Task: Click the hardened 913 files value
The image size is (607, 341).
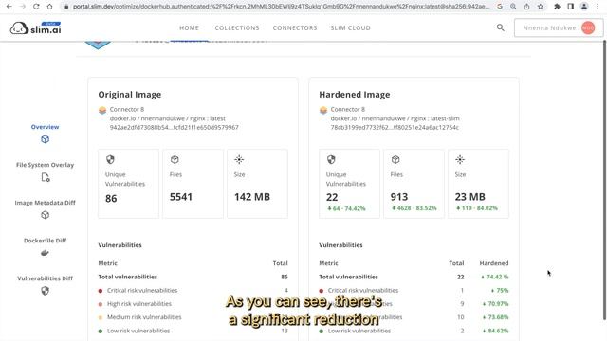Action: (399, 197)
